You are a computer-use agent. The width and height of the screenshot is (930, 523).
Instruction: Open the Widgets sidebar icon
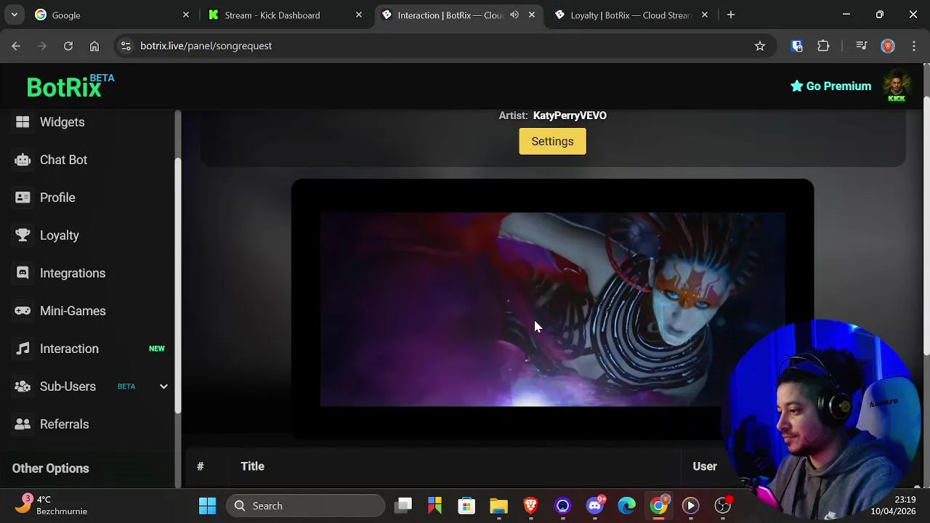pos(23,122)
